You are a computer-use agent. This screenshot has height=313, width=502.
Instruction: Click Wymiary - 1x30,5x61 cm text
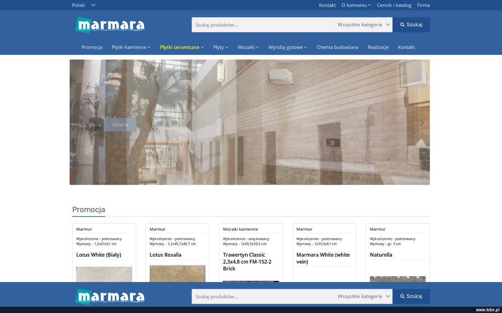tap(317, 244)
